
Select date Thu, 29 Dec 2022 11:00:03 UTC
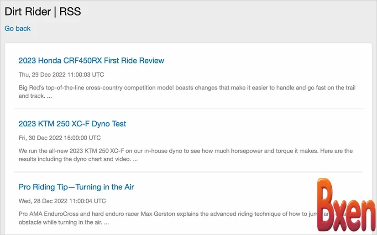(x=61, y=75)
